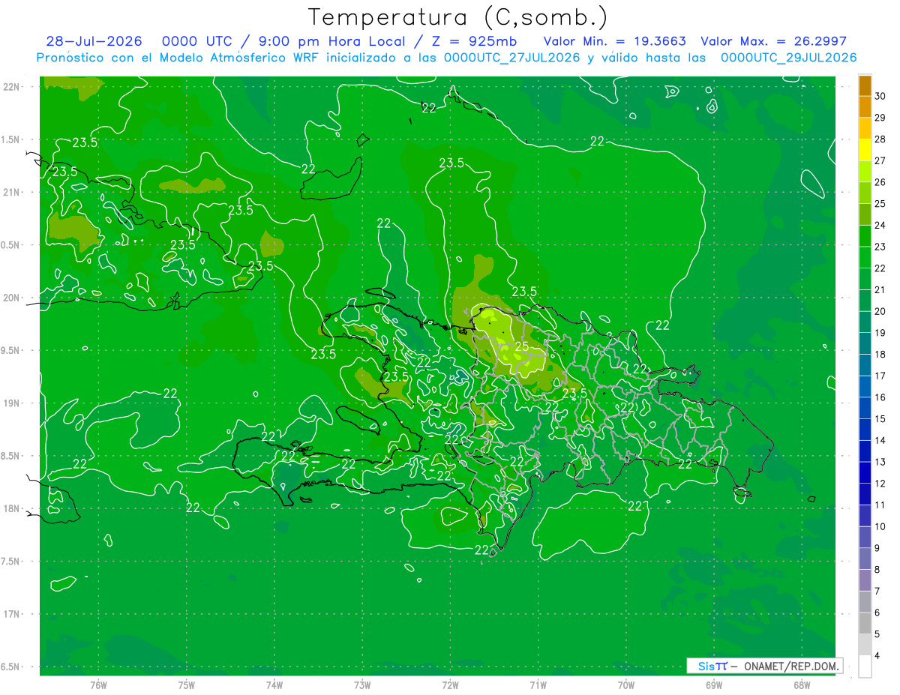The height and width of the screenshot is (695, 900).
Task: Click the '69W' longitude axis label
Action: [x=713, y=685]
